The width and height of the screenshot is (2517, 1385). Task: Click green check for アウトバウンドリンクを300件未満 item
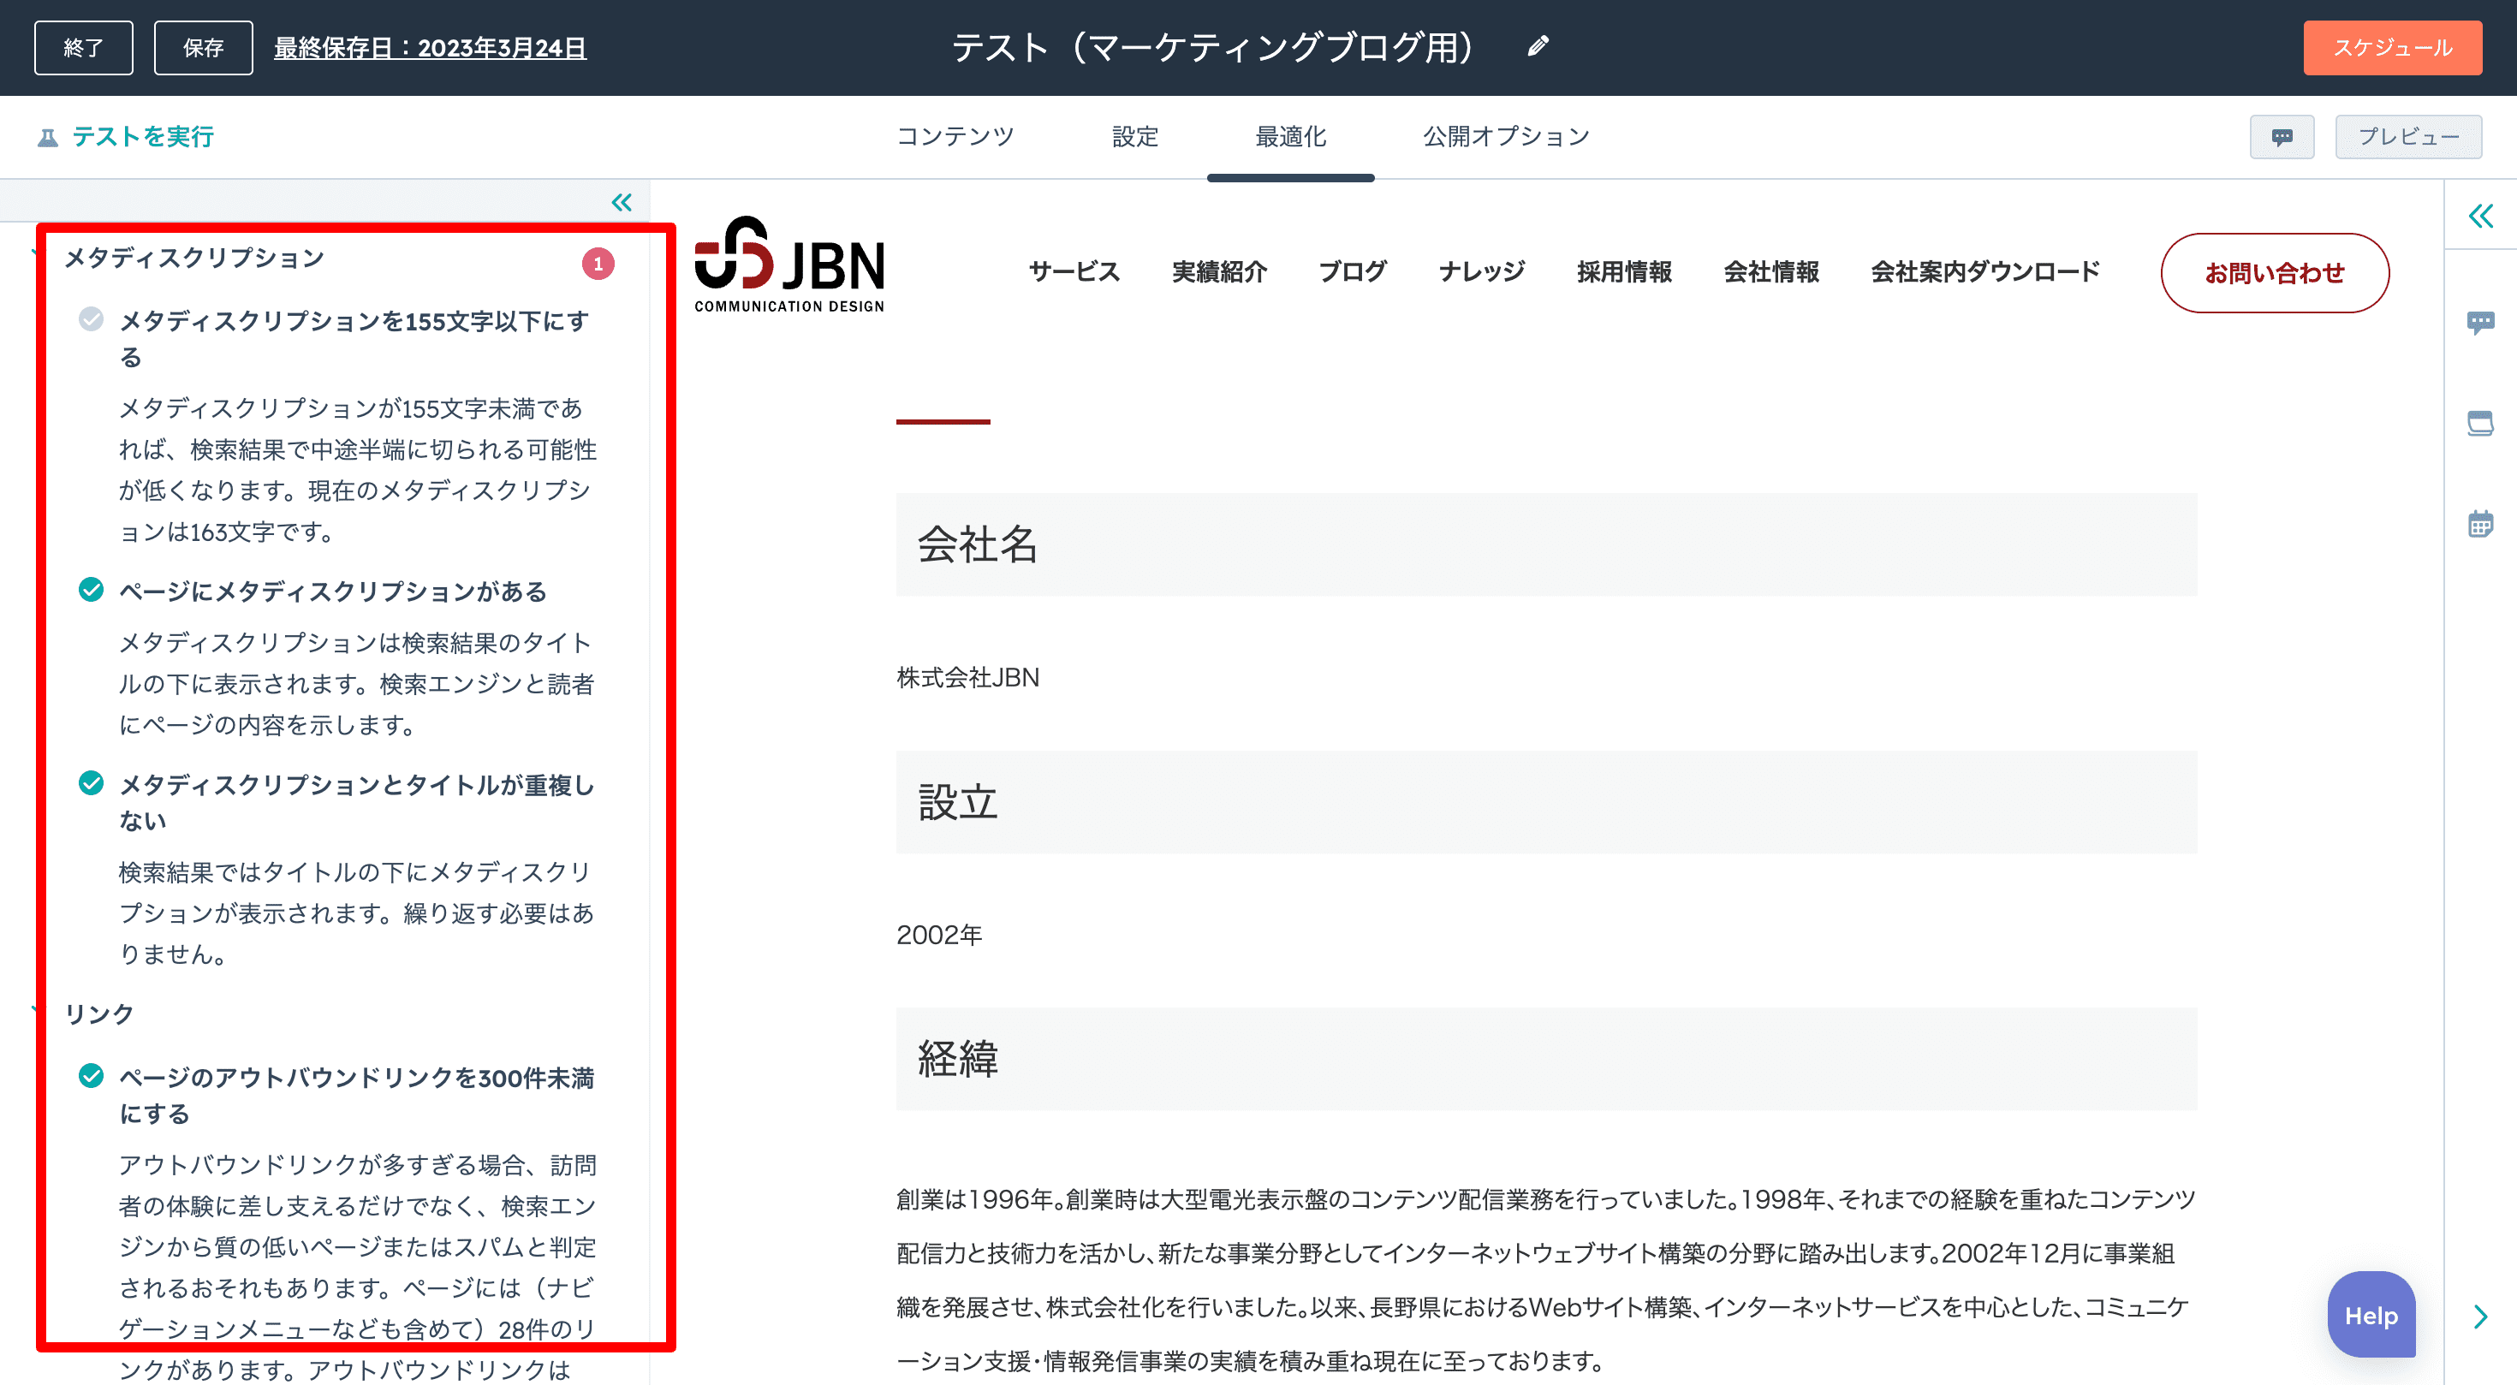point(91,1076)
